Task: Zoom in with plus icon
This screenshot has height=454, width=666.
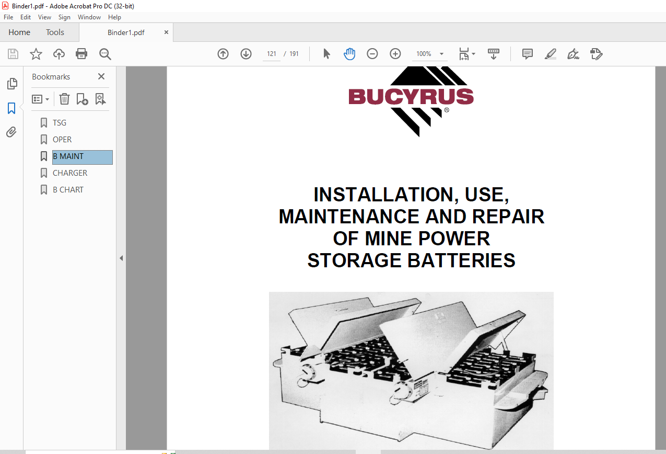Action: pos(395,54)
